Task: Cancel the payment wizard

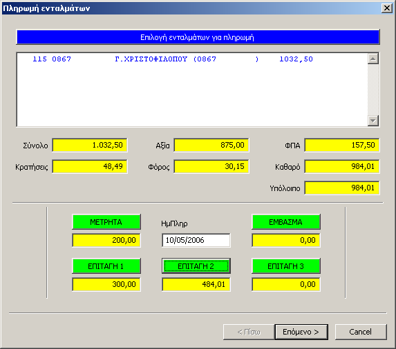Action: (361, 332)
